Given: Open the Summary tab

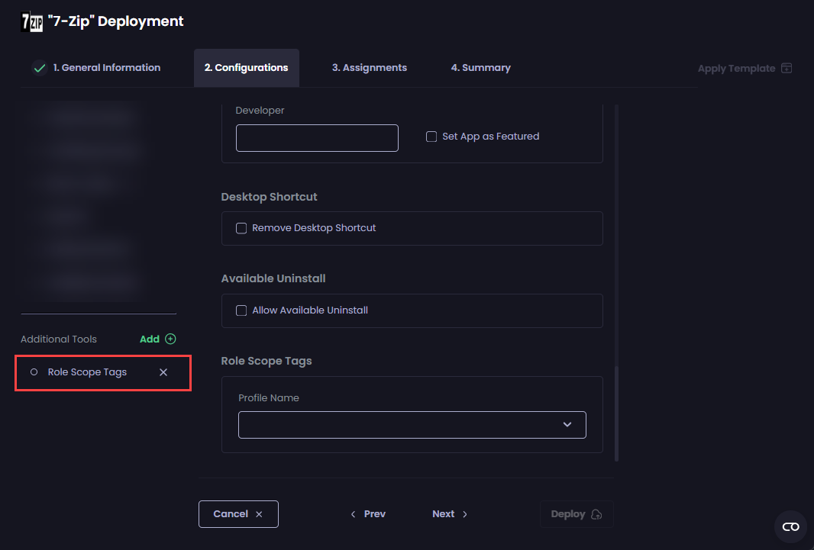Looking at the screenshot, I should (480, 67).
